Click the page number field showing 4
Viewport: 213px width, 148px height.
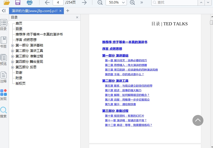tap(58, 2)
